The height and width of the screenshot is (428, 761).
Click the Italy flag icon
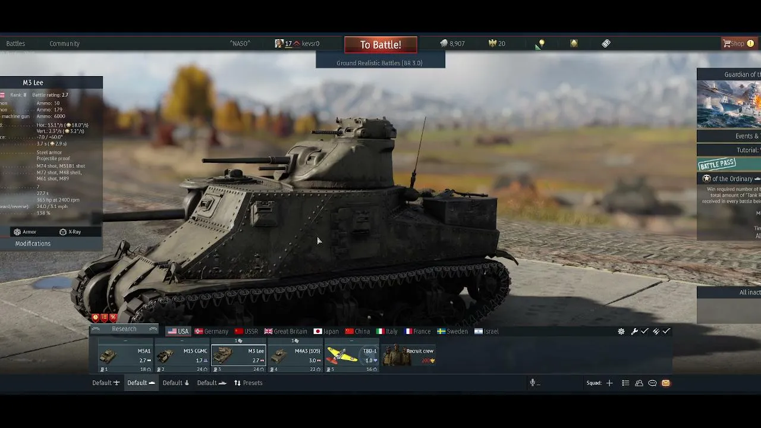click(x=380, y=332)
